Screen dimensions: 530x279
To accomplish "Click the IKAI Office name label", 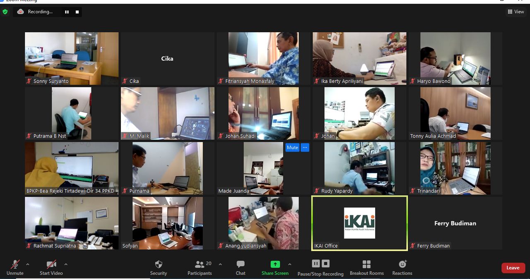I will [326, 246].
